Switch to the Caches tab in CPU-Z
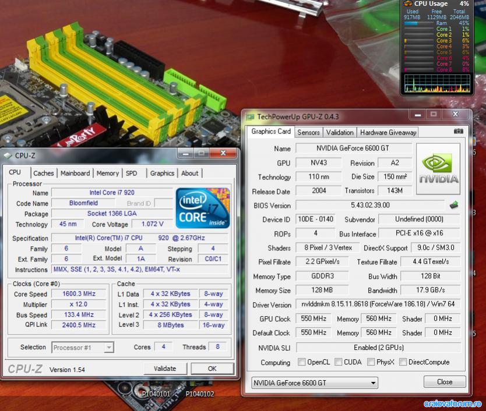 click(43, 173)
